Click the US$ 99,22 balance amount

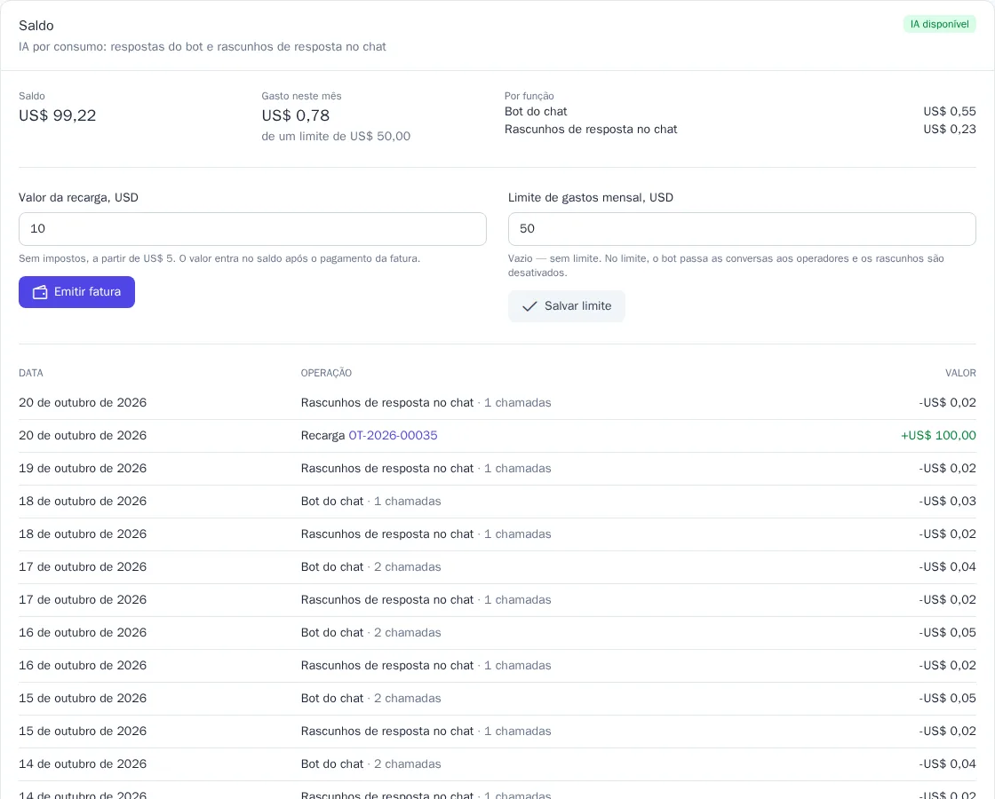click(x=57, y=115)
